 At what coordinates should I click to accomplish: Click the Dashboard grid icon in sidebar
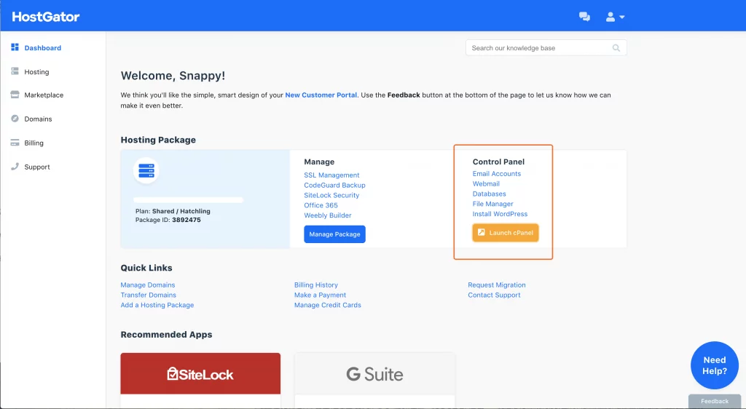(x=15, y=47)
